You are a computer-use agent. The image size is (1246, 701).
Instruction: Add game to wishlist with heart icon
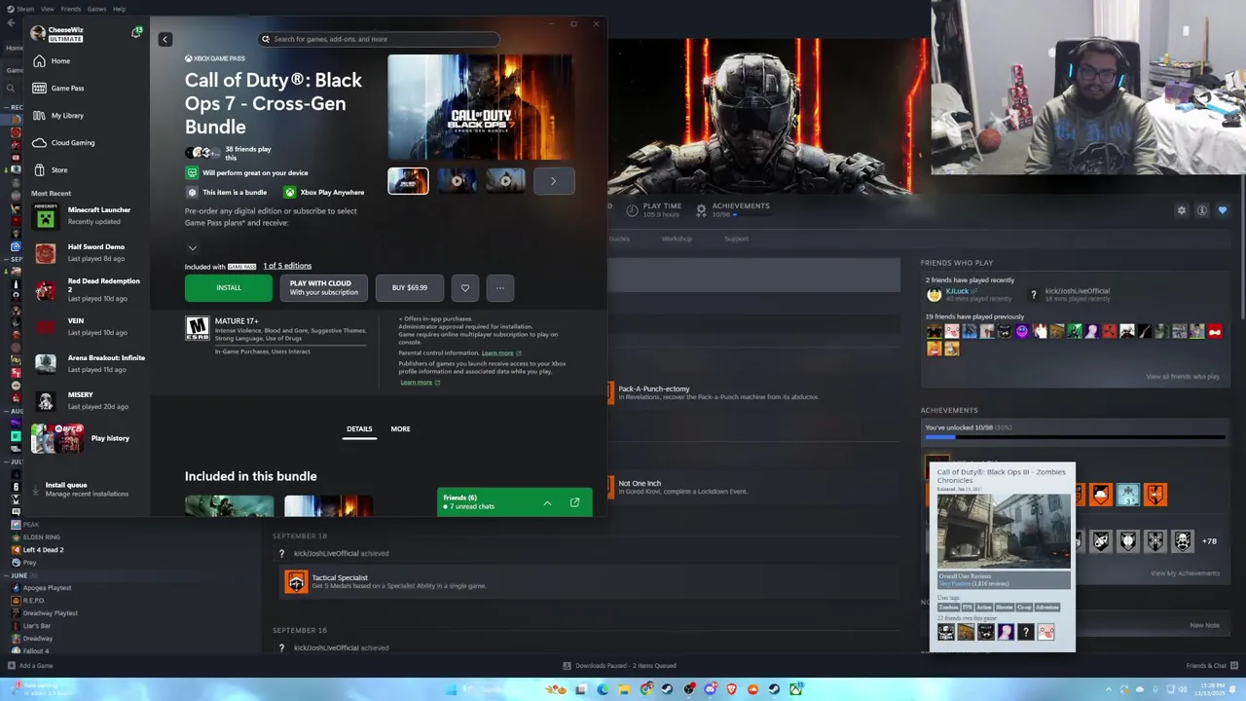pyautogui.click(x=465, y=287)
